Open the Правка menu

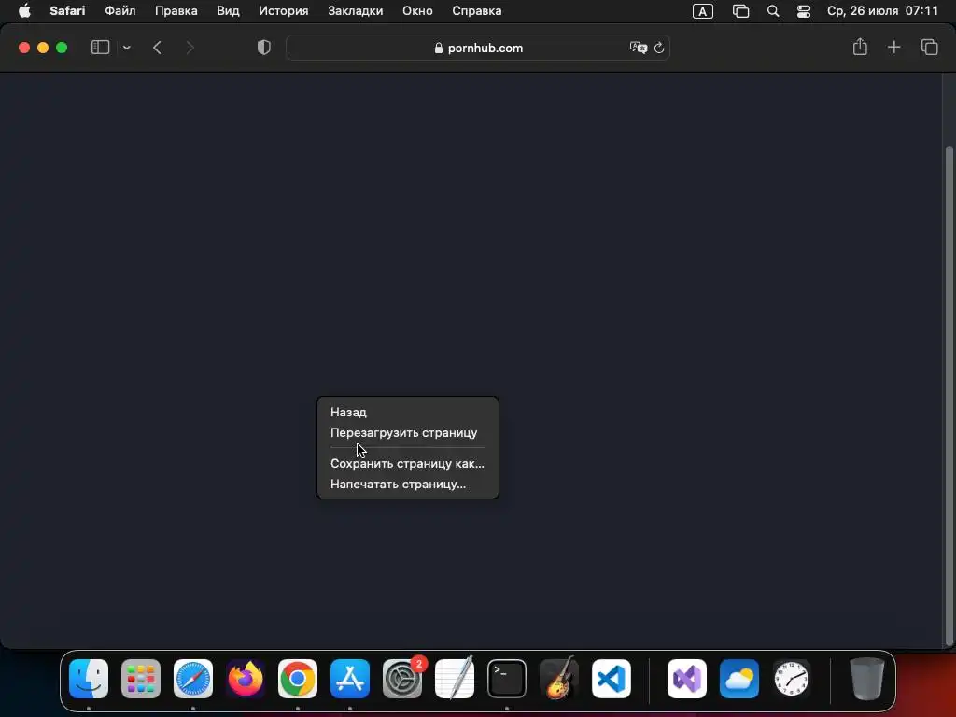coord(176,11)
